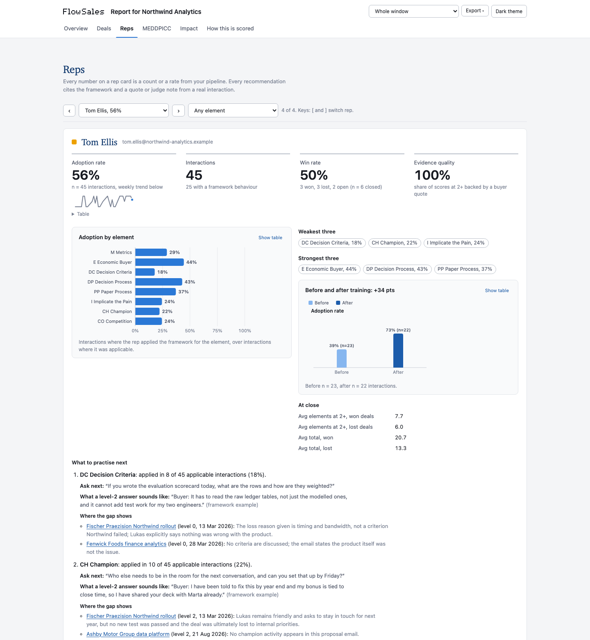Open the Impact tab
This screenshot has width=590, height=640.
click(189, 28)
